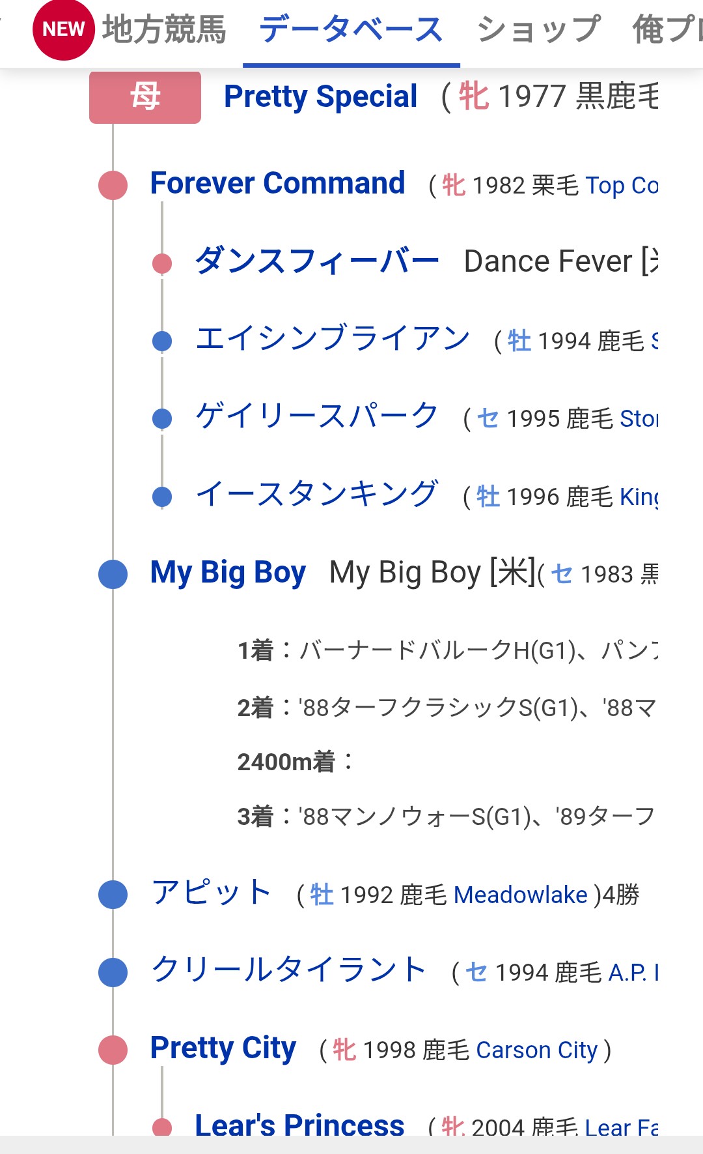Click the red NEW badge icon
The image size is (703, 1154).
[63, 30]
